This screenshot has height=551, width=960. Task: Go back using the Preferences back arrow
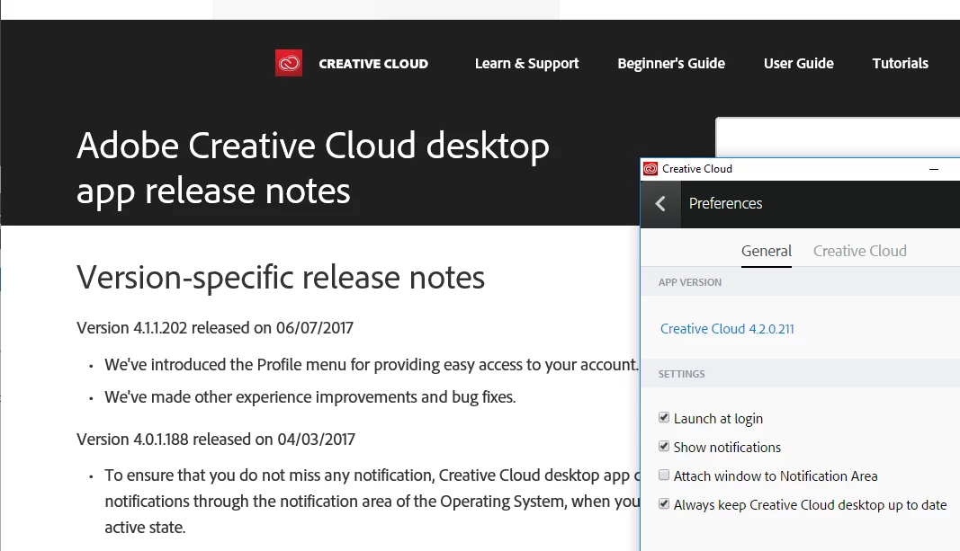pyautogui.click(x=660, y=204)
